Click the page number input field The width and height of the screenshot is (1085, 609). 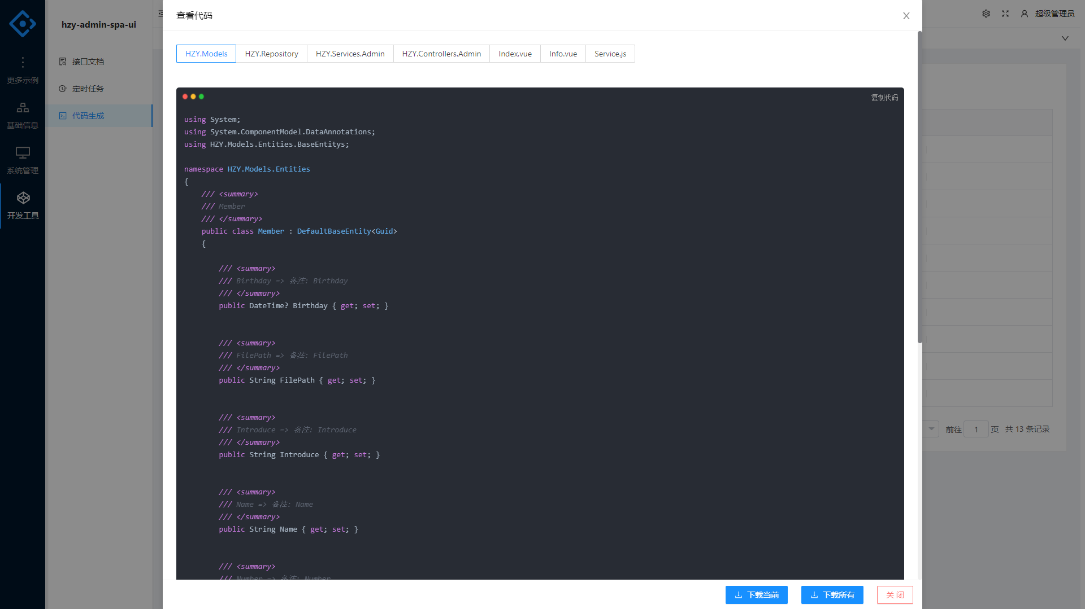[976, 430]
